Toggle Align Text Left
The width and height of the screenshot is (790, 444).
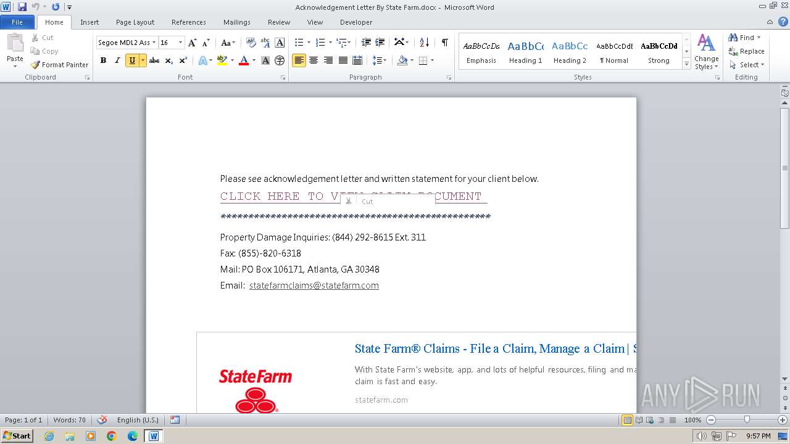(299, 60)
